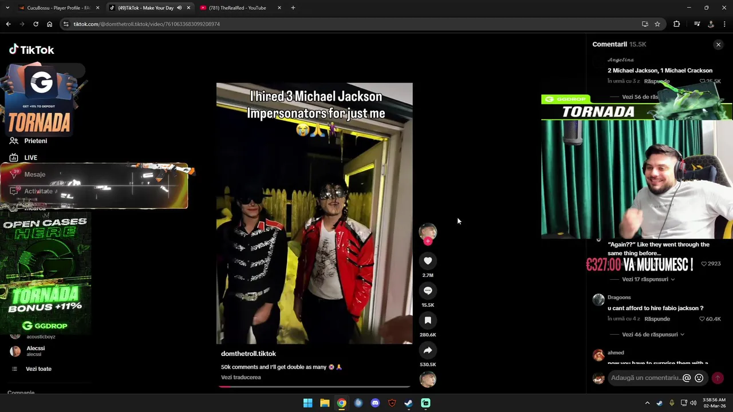Reply to Angelina's comment with Răspunde
This screenshot has height=412, width=733.
click(657, 81)
